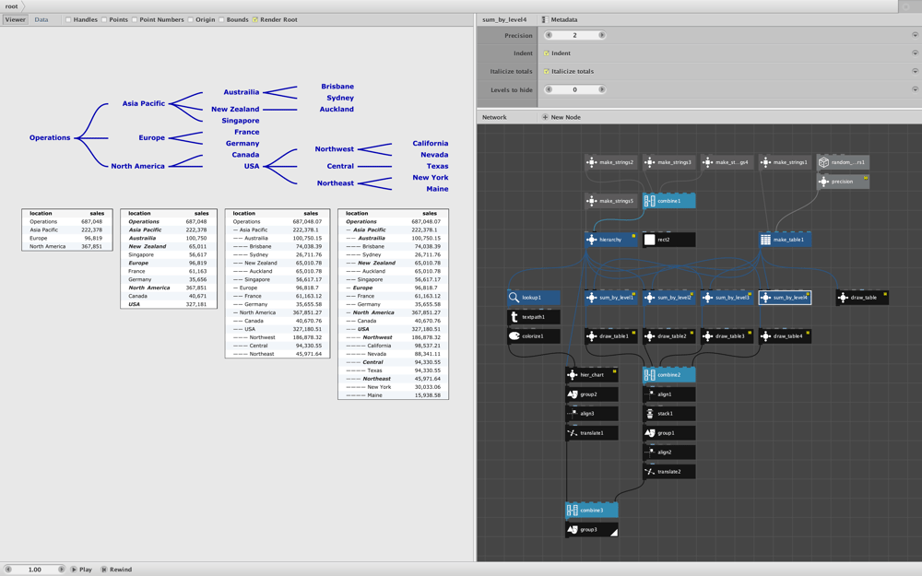Open the Precision parameter options arrow
Image resolution: width=922 pixels, height=576 pixels.
(915, 35)
